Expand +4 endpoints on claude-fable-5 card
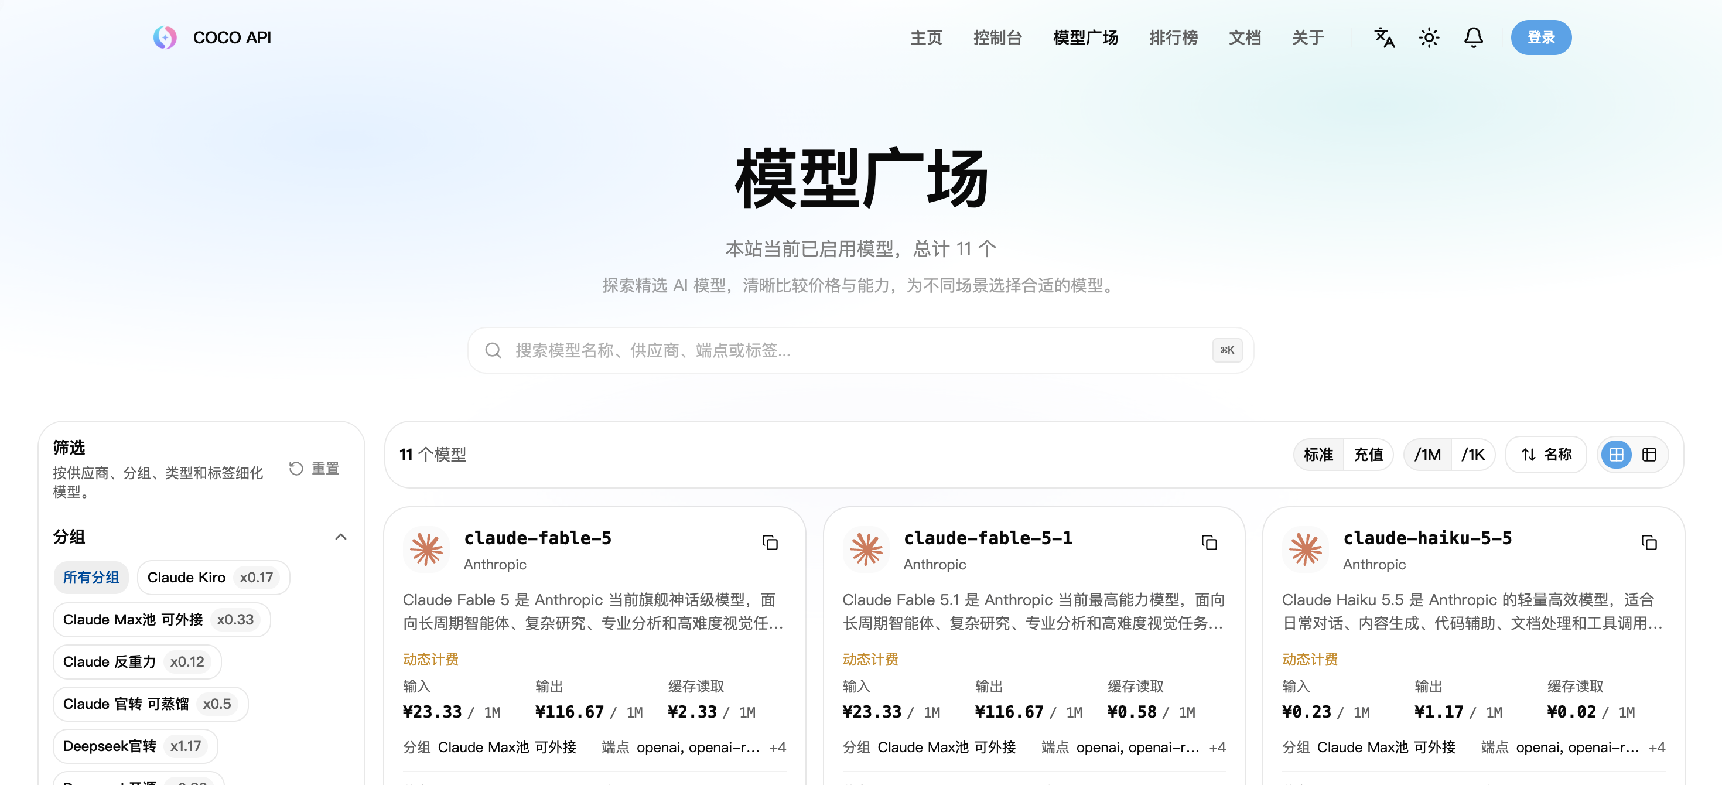 pos(777,747)
